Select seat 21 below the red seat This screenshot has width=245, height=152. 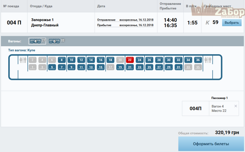[x=130, y=67]
